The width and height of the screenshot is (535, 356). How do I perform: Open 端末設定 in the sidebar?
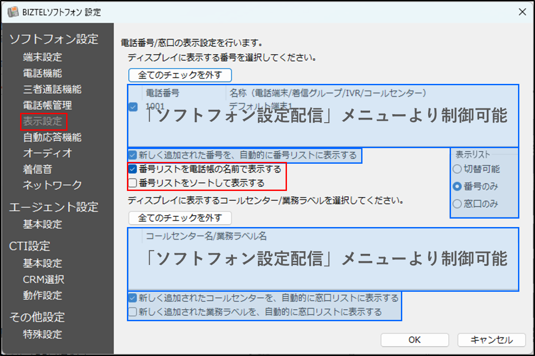pyautogui.click(x=42, y=57)
